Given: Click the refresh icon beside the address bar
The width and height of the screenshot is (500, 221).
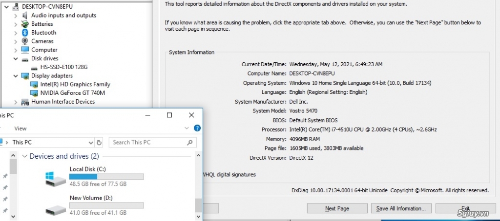Looking at the screenshot, I should (x=99, y=143).
